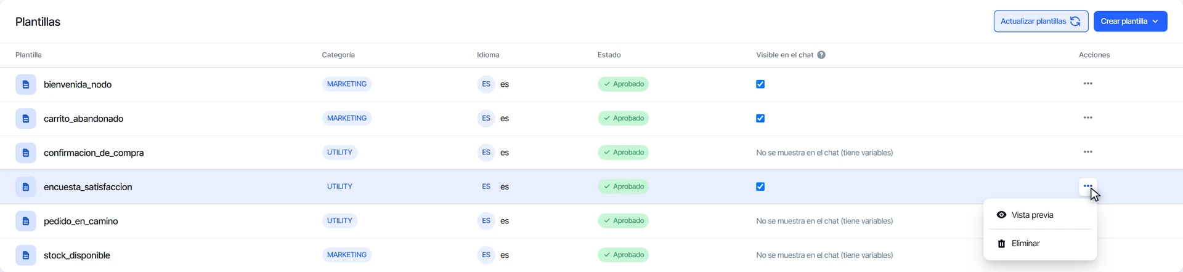Click the ES language badge for stock_disponible
Screen dimensions: 1183x272
[486, 255]
